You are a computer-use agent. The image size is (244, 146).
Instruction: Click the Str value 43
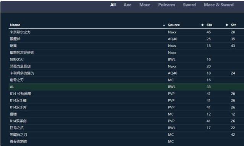click(233, 46)
